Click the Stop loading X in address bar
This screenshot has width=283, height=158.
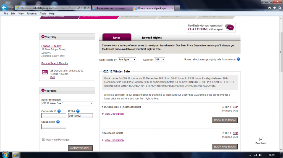pos(88,8)
